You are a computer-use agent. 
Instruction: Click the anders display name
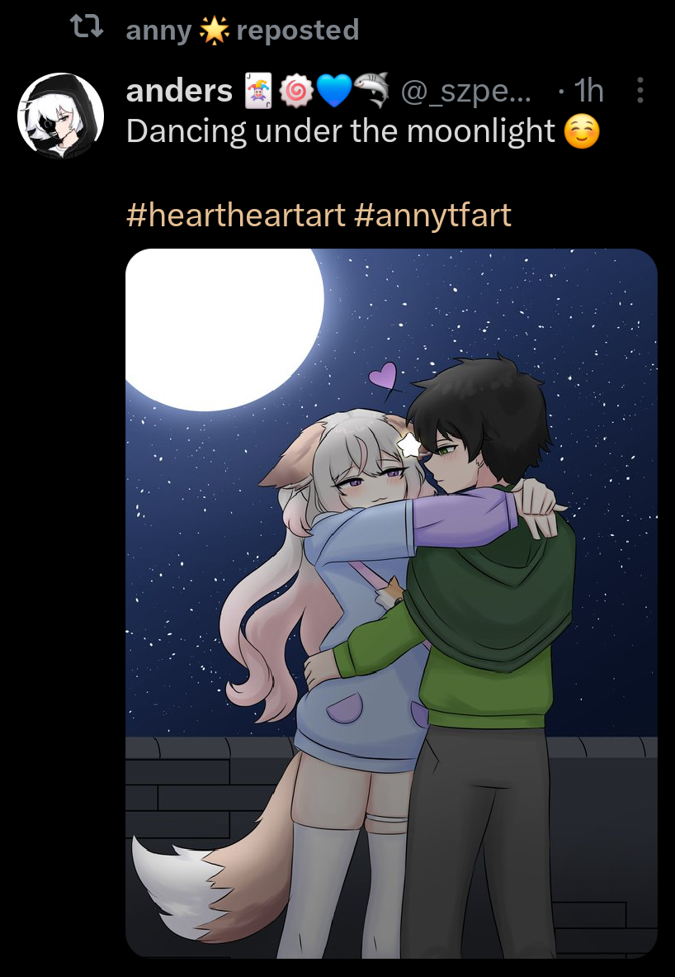(179, 92)
